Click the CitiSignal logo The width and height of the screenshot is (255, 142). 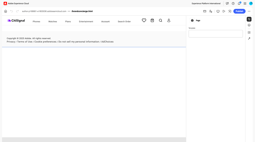[16, 20]
